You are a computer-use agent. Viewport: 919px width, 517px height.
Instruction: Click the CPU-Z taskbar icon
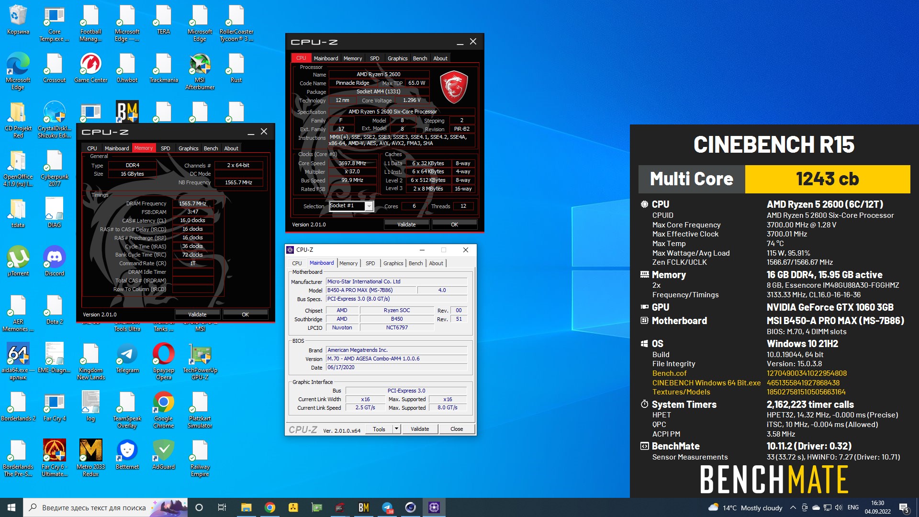point(434,507)
